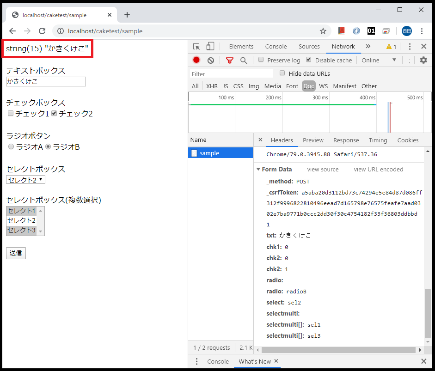435x371 pixels.
Task: Bookmark this page with the star icon
Action: 323,31
